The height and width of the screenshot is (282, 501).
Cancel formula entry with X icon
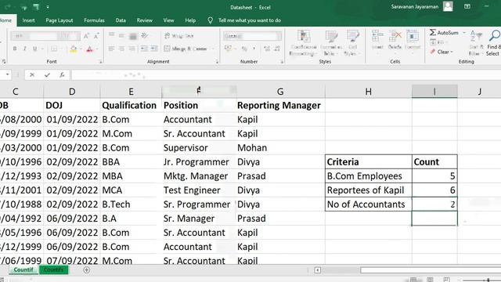32,75
